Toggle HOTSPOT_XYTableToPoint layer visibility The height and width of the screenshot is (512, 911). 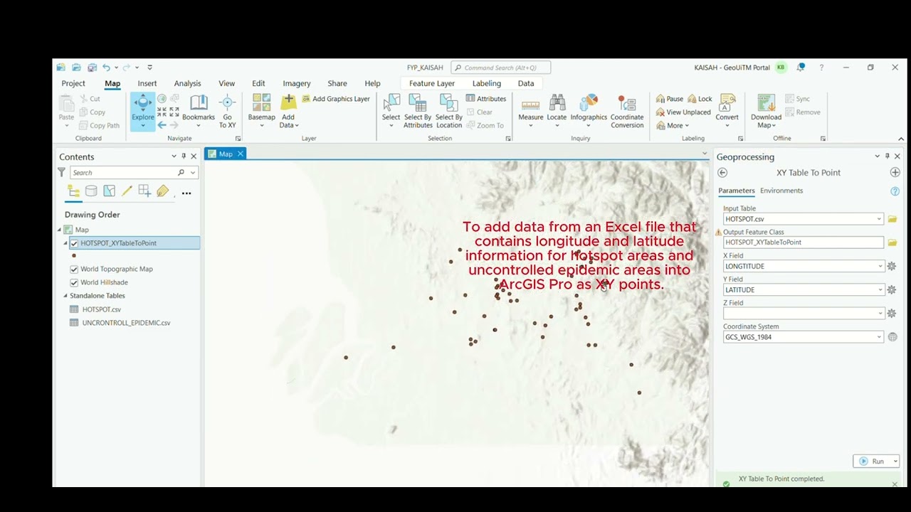click(74, 243)
